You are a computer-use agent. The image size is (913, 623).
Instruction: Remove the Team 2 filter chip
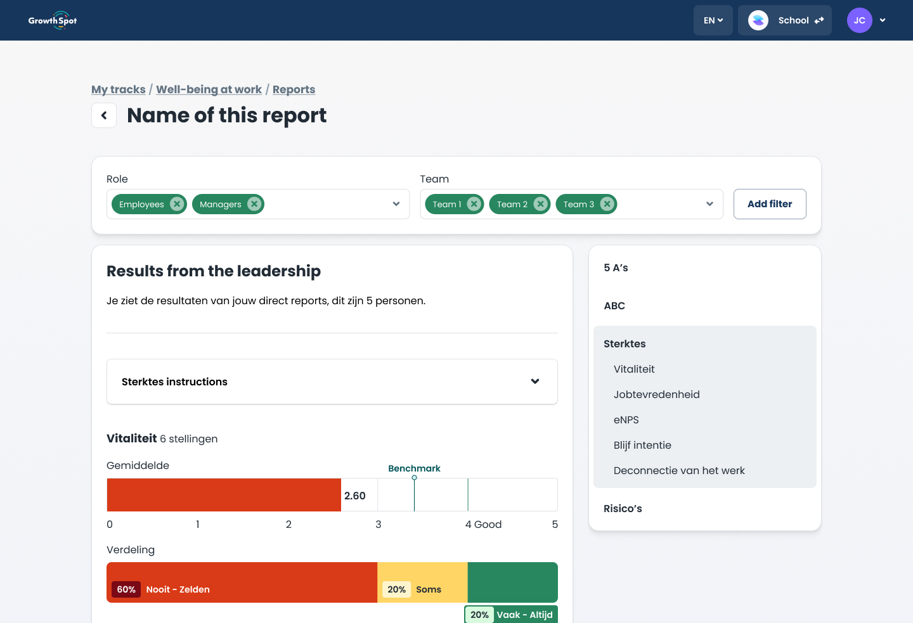point(540,203)
